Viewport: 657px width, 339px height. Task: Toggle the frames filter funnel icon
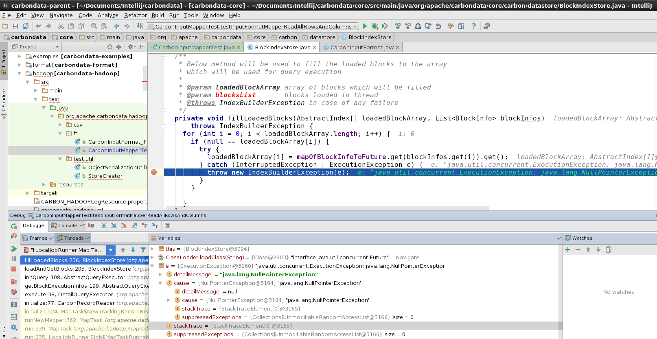143,250
